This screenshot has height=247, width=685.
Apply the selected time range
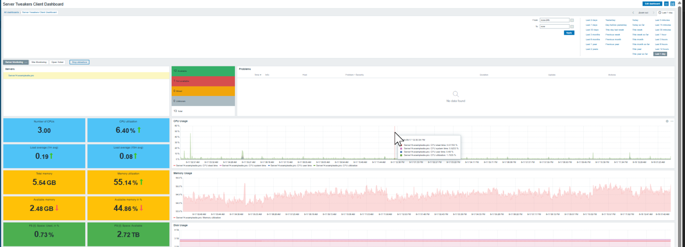point(569,33)
